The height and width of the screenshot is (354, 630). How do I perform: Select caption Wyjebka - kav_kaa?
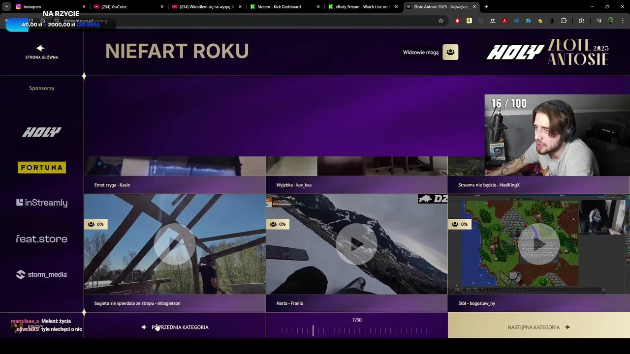[294, 185]
